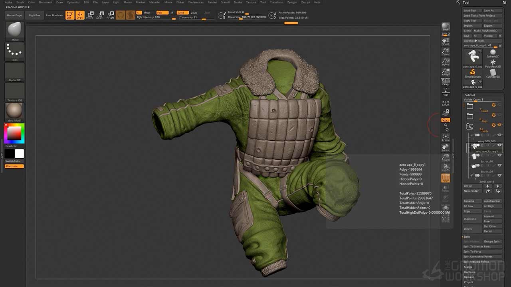Screen dimensions: 511x287
Task: Click the BPR render icon
Action: point(446,27)
